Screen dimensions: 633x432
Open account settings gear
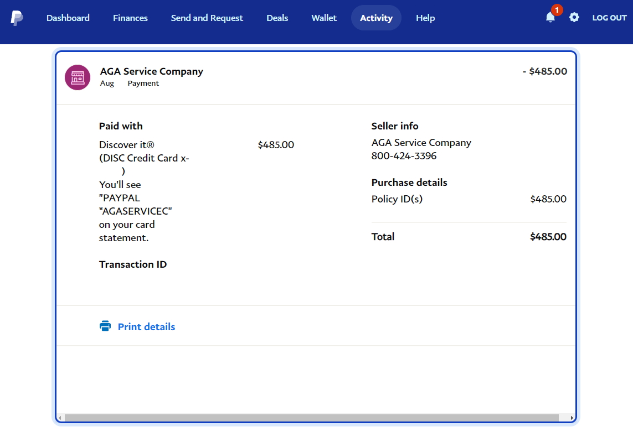574,18
